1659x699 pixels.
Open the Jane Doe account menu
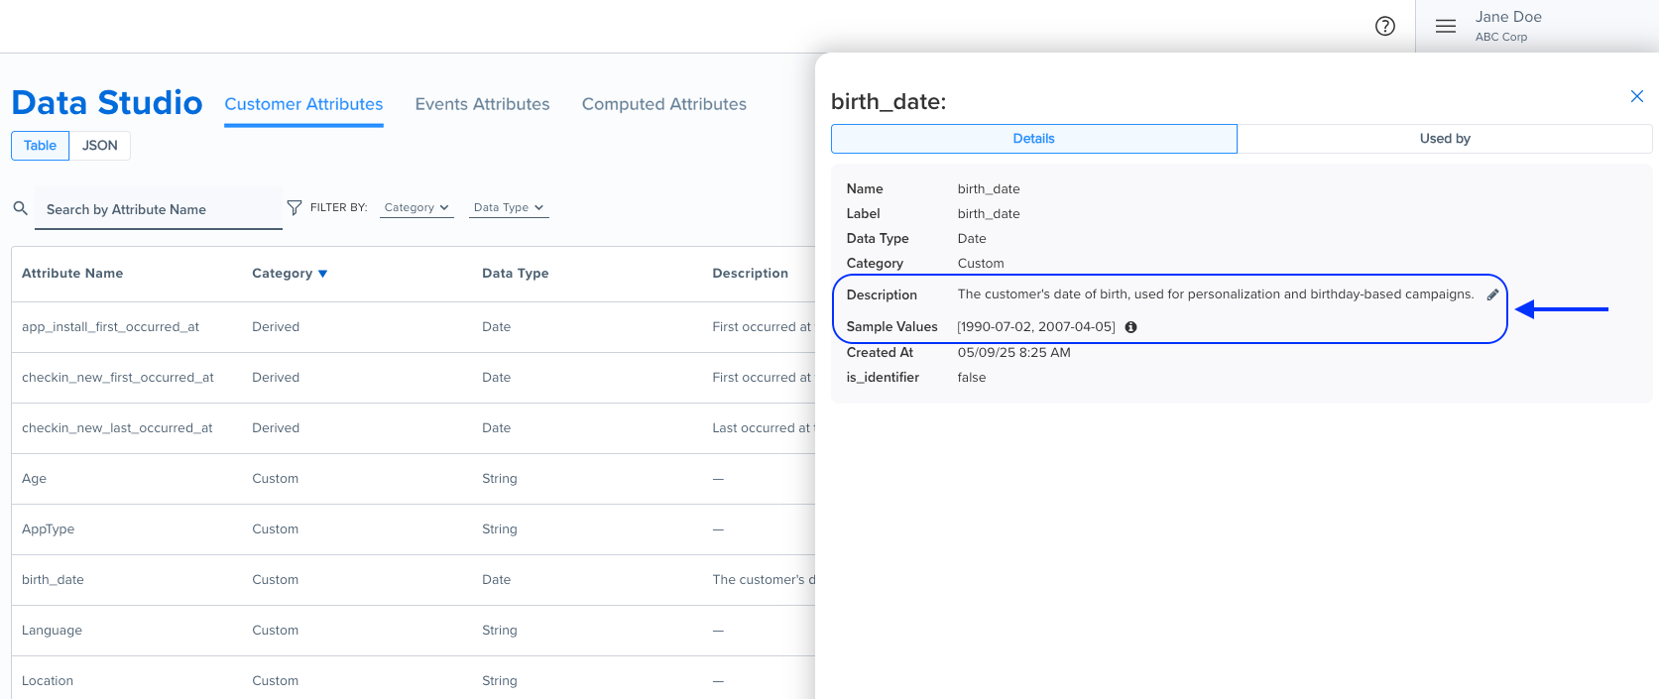(x=1508, y=26)
